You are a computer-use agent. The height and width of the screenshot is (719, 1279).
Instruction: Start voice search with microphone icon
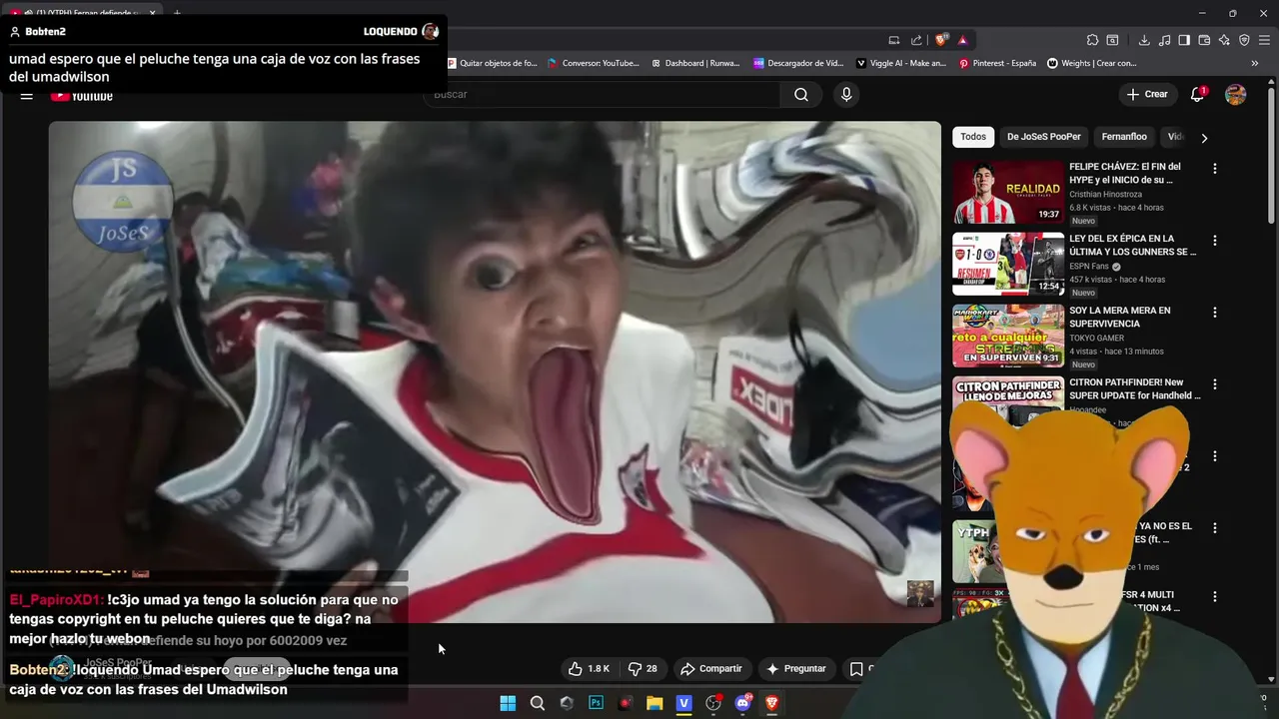pos(846,94)
